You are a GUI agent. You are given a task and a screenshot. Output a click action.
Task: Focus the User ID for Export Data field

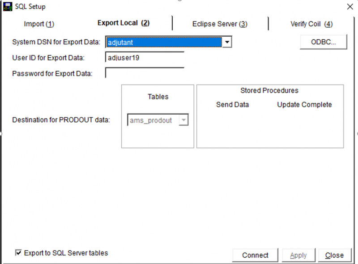click(145, 58)
